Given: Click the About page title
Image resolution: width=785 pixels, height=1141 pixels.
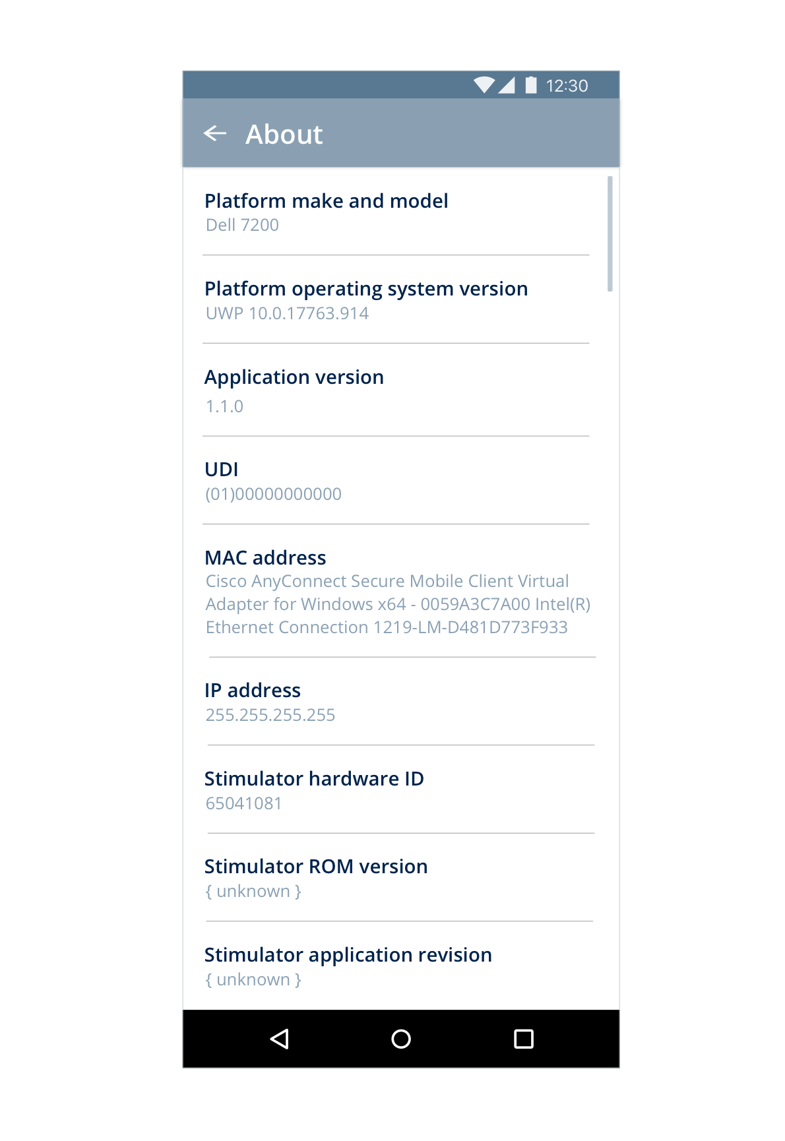Looking at the screenshot, I should [284, 135].
